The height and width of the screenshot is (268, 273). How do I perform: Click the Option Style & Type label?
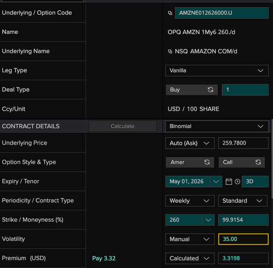(x=29, y=162)
